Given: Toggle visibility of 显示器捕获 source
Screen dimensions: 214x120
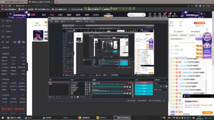Looking at the screenshot, I should 86,89.
